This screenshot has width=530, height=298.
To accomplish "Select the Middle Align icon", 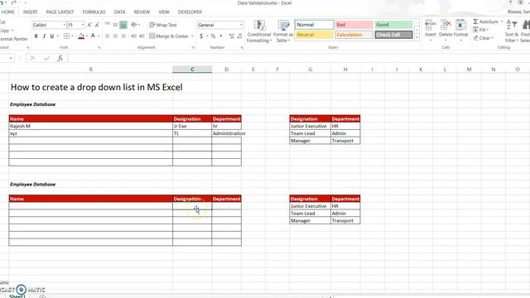I will click(115, 25).
